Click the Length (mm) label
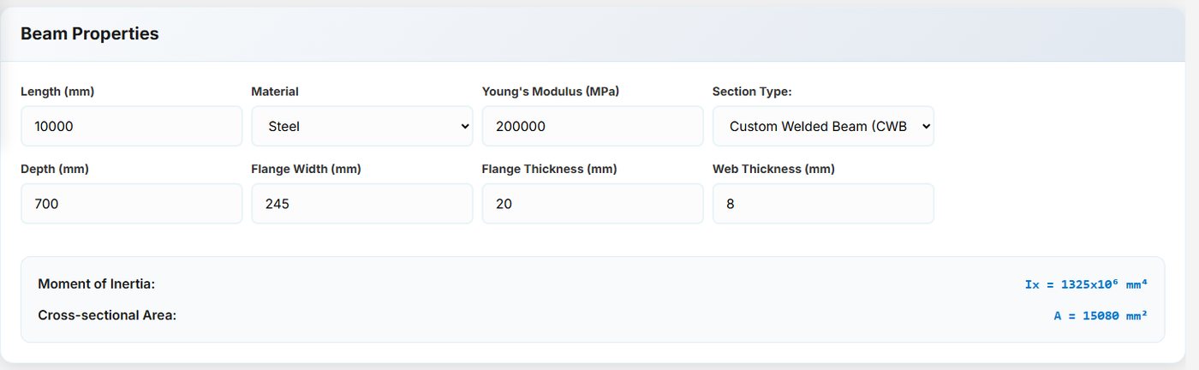Viewport: 1199px width, 370px height. [57, 92]
